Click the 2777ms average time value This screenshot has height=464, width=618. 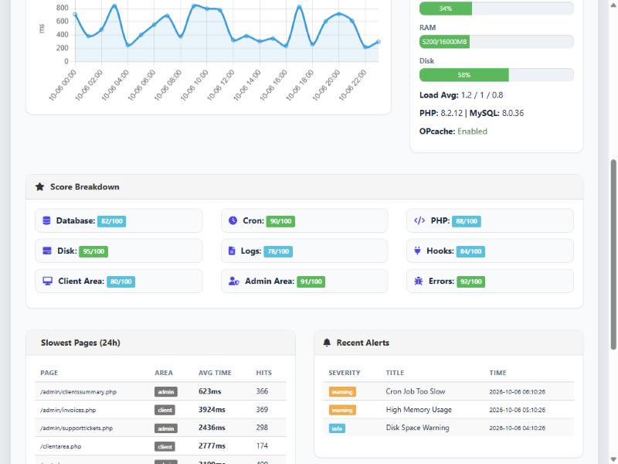point(212,446)
